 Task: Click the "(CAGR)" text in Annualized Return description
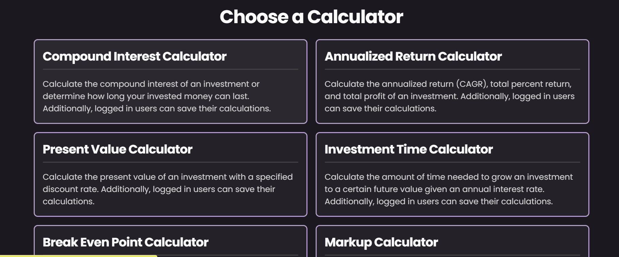[472, 84]
